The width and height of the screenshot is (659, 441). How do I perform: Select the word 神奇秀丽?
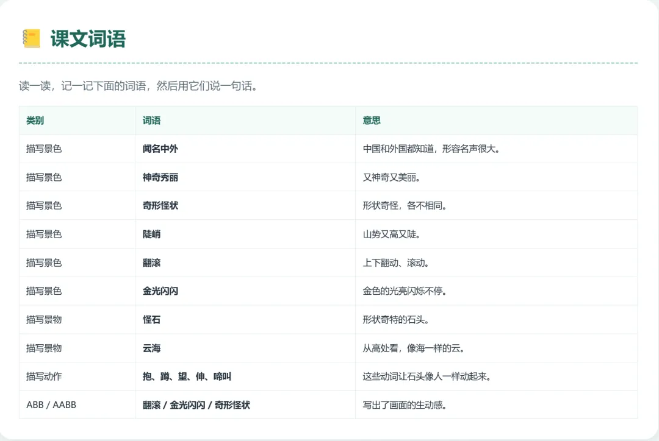160,177
